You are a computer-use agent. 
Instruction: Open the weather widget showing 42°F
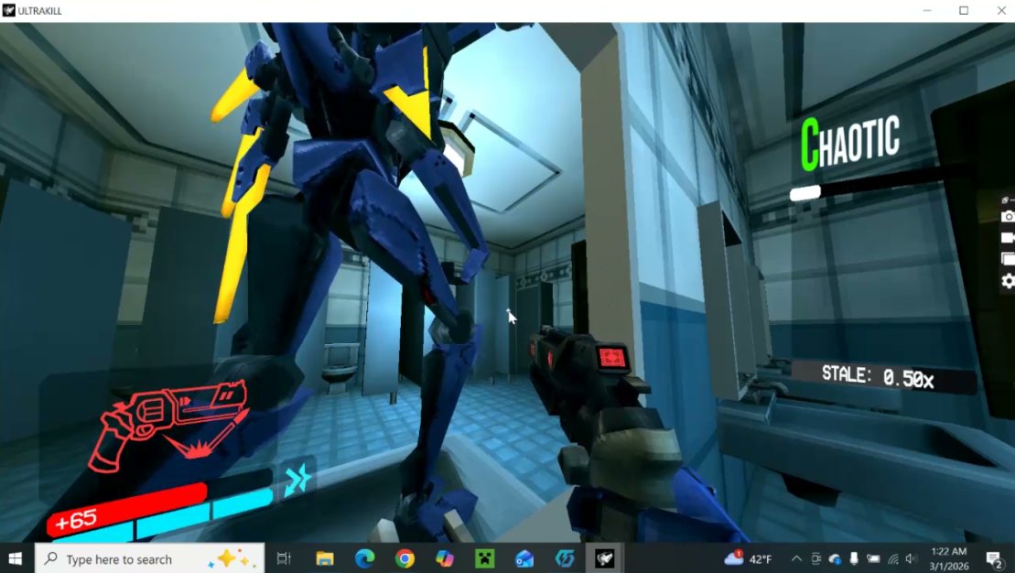[x=749, y=558]
